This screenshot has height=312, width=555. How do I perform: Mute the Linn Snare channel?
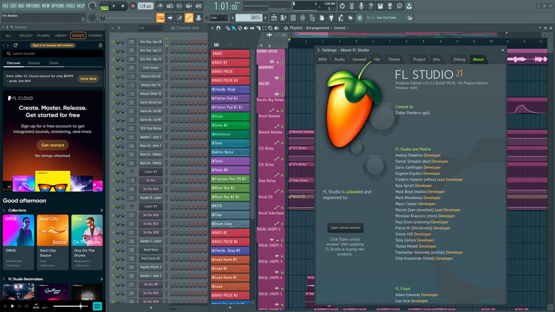113,68
